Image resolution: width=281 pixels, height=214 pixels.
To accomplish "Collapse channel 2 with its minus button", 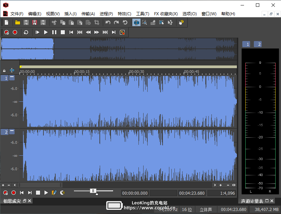I will pyautogui.click(x=12, y=131).
